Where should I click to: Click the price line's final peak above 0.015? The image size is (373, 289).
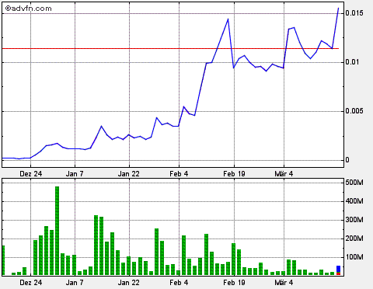pyautogui.click(x=338, y=9)
